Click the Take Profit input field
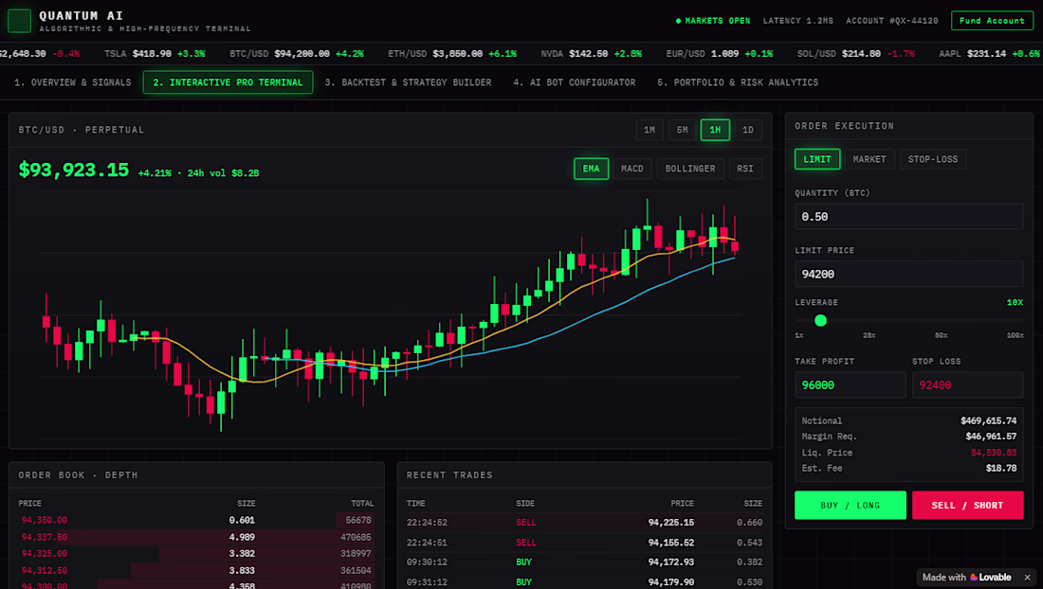Viewport: 1043px width, 589px height. pyautogui.click(x=851, y=385)
